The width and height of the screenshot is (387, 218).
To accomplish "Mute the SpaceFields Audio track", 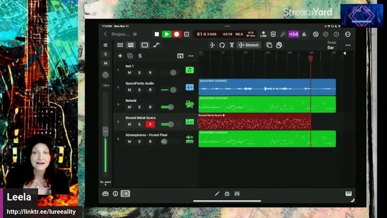I will point(129,90).
